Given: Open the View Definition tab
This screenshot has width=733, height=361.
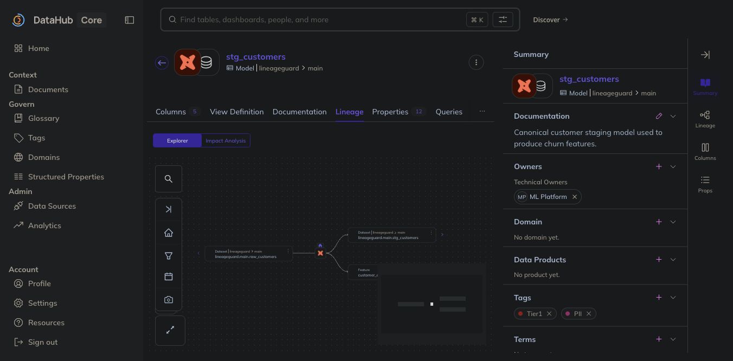Looking at the screenshot, I should [237, 112].
